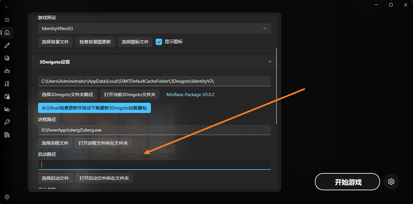Open settings gear at sidebar bottom
Screen dimensions: 413x204
click(x=7, y=197)
